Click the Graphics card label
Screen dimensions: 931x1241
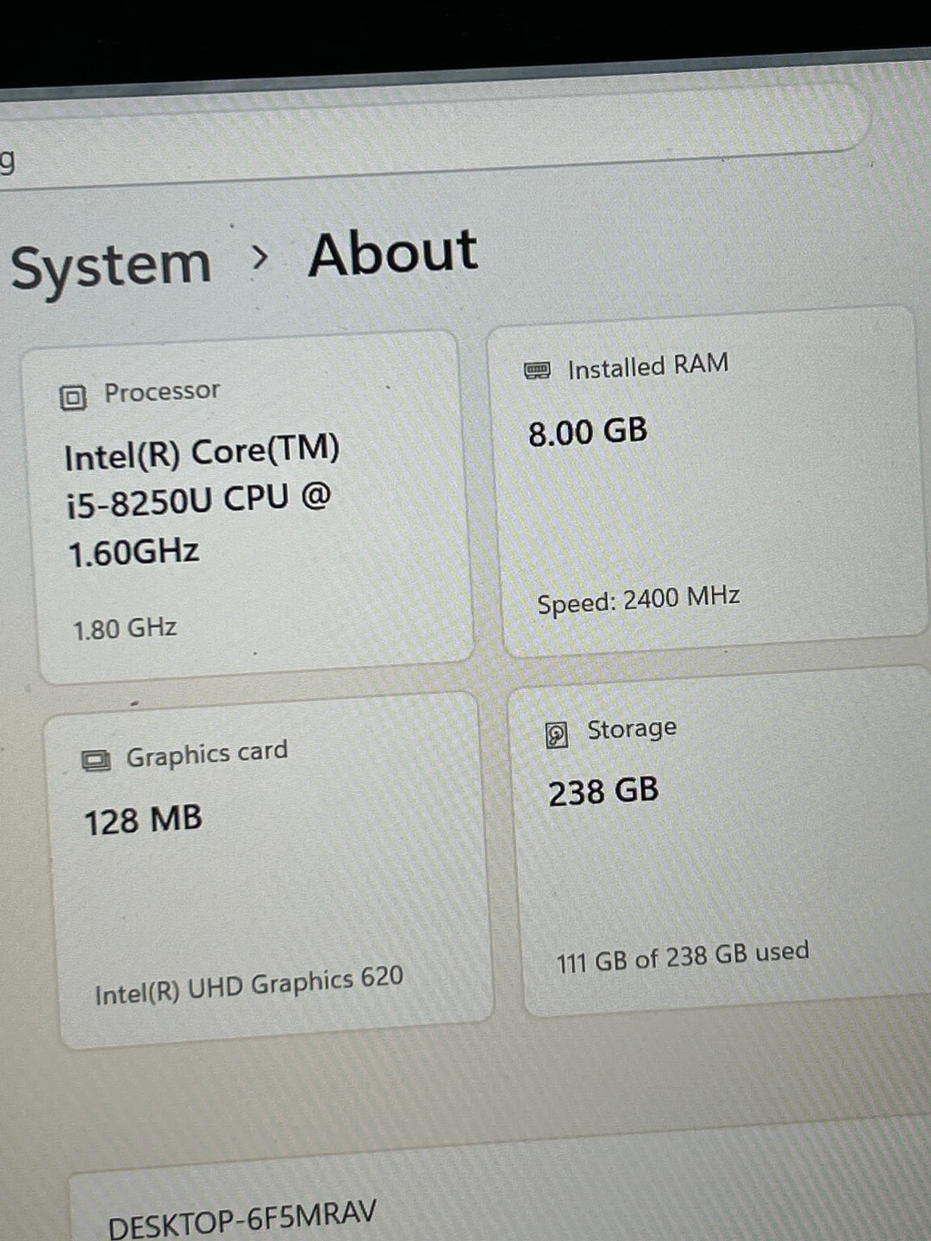(207, 754)
